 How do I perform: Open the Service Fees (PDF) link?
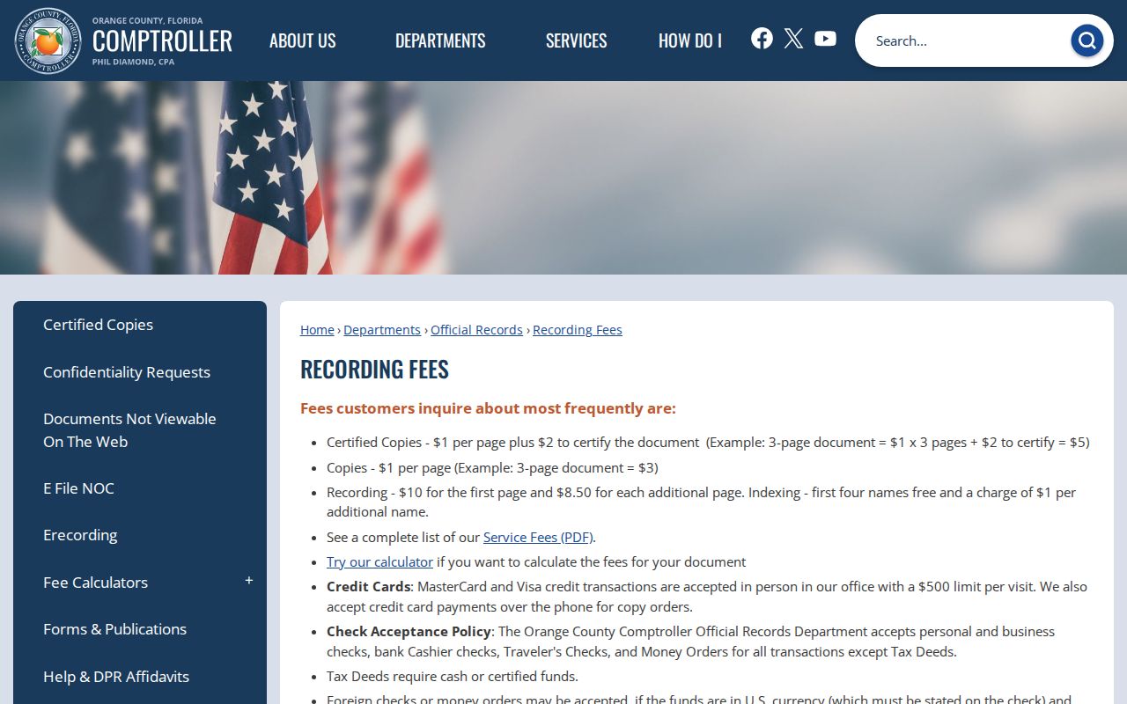(x=538, y=537)
